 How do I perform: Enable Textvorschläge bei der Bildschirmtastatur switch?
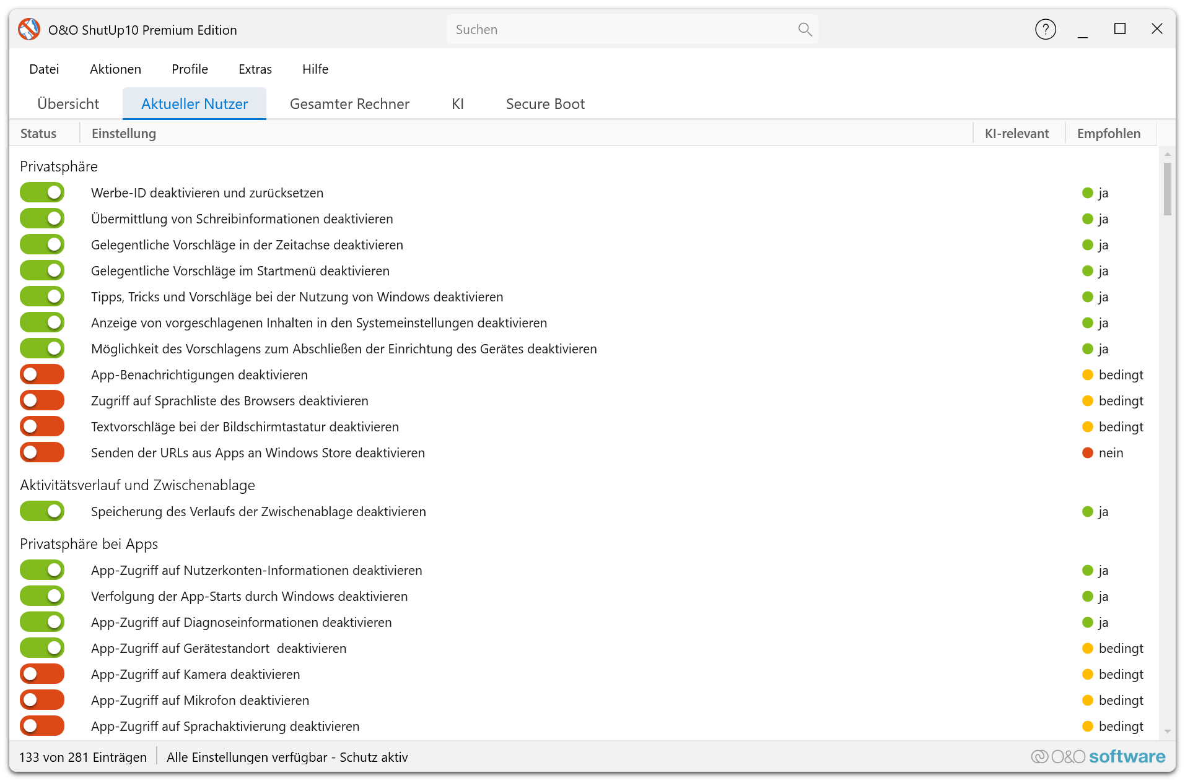point(42,427)
